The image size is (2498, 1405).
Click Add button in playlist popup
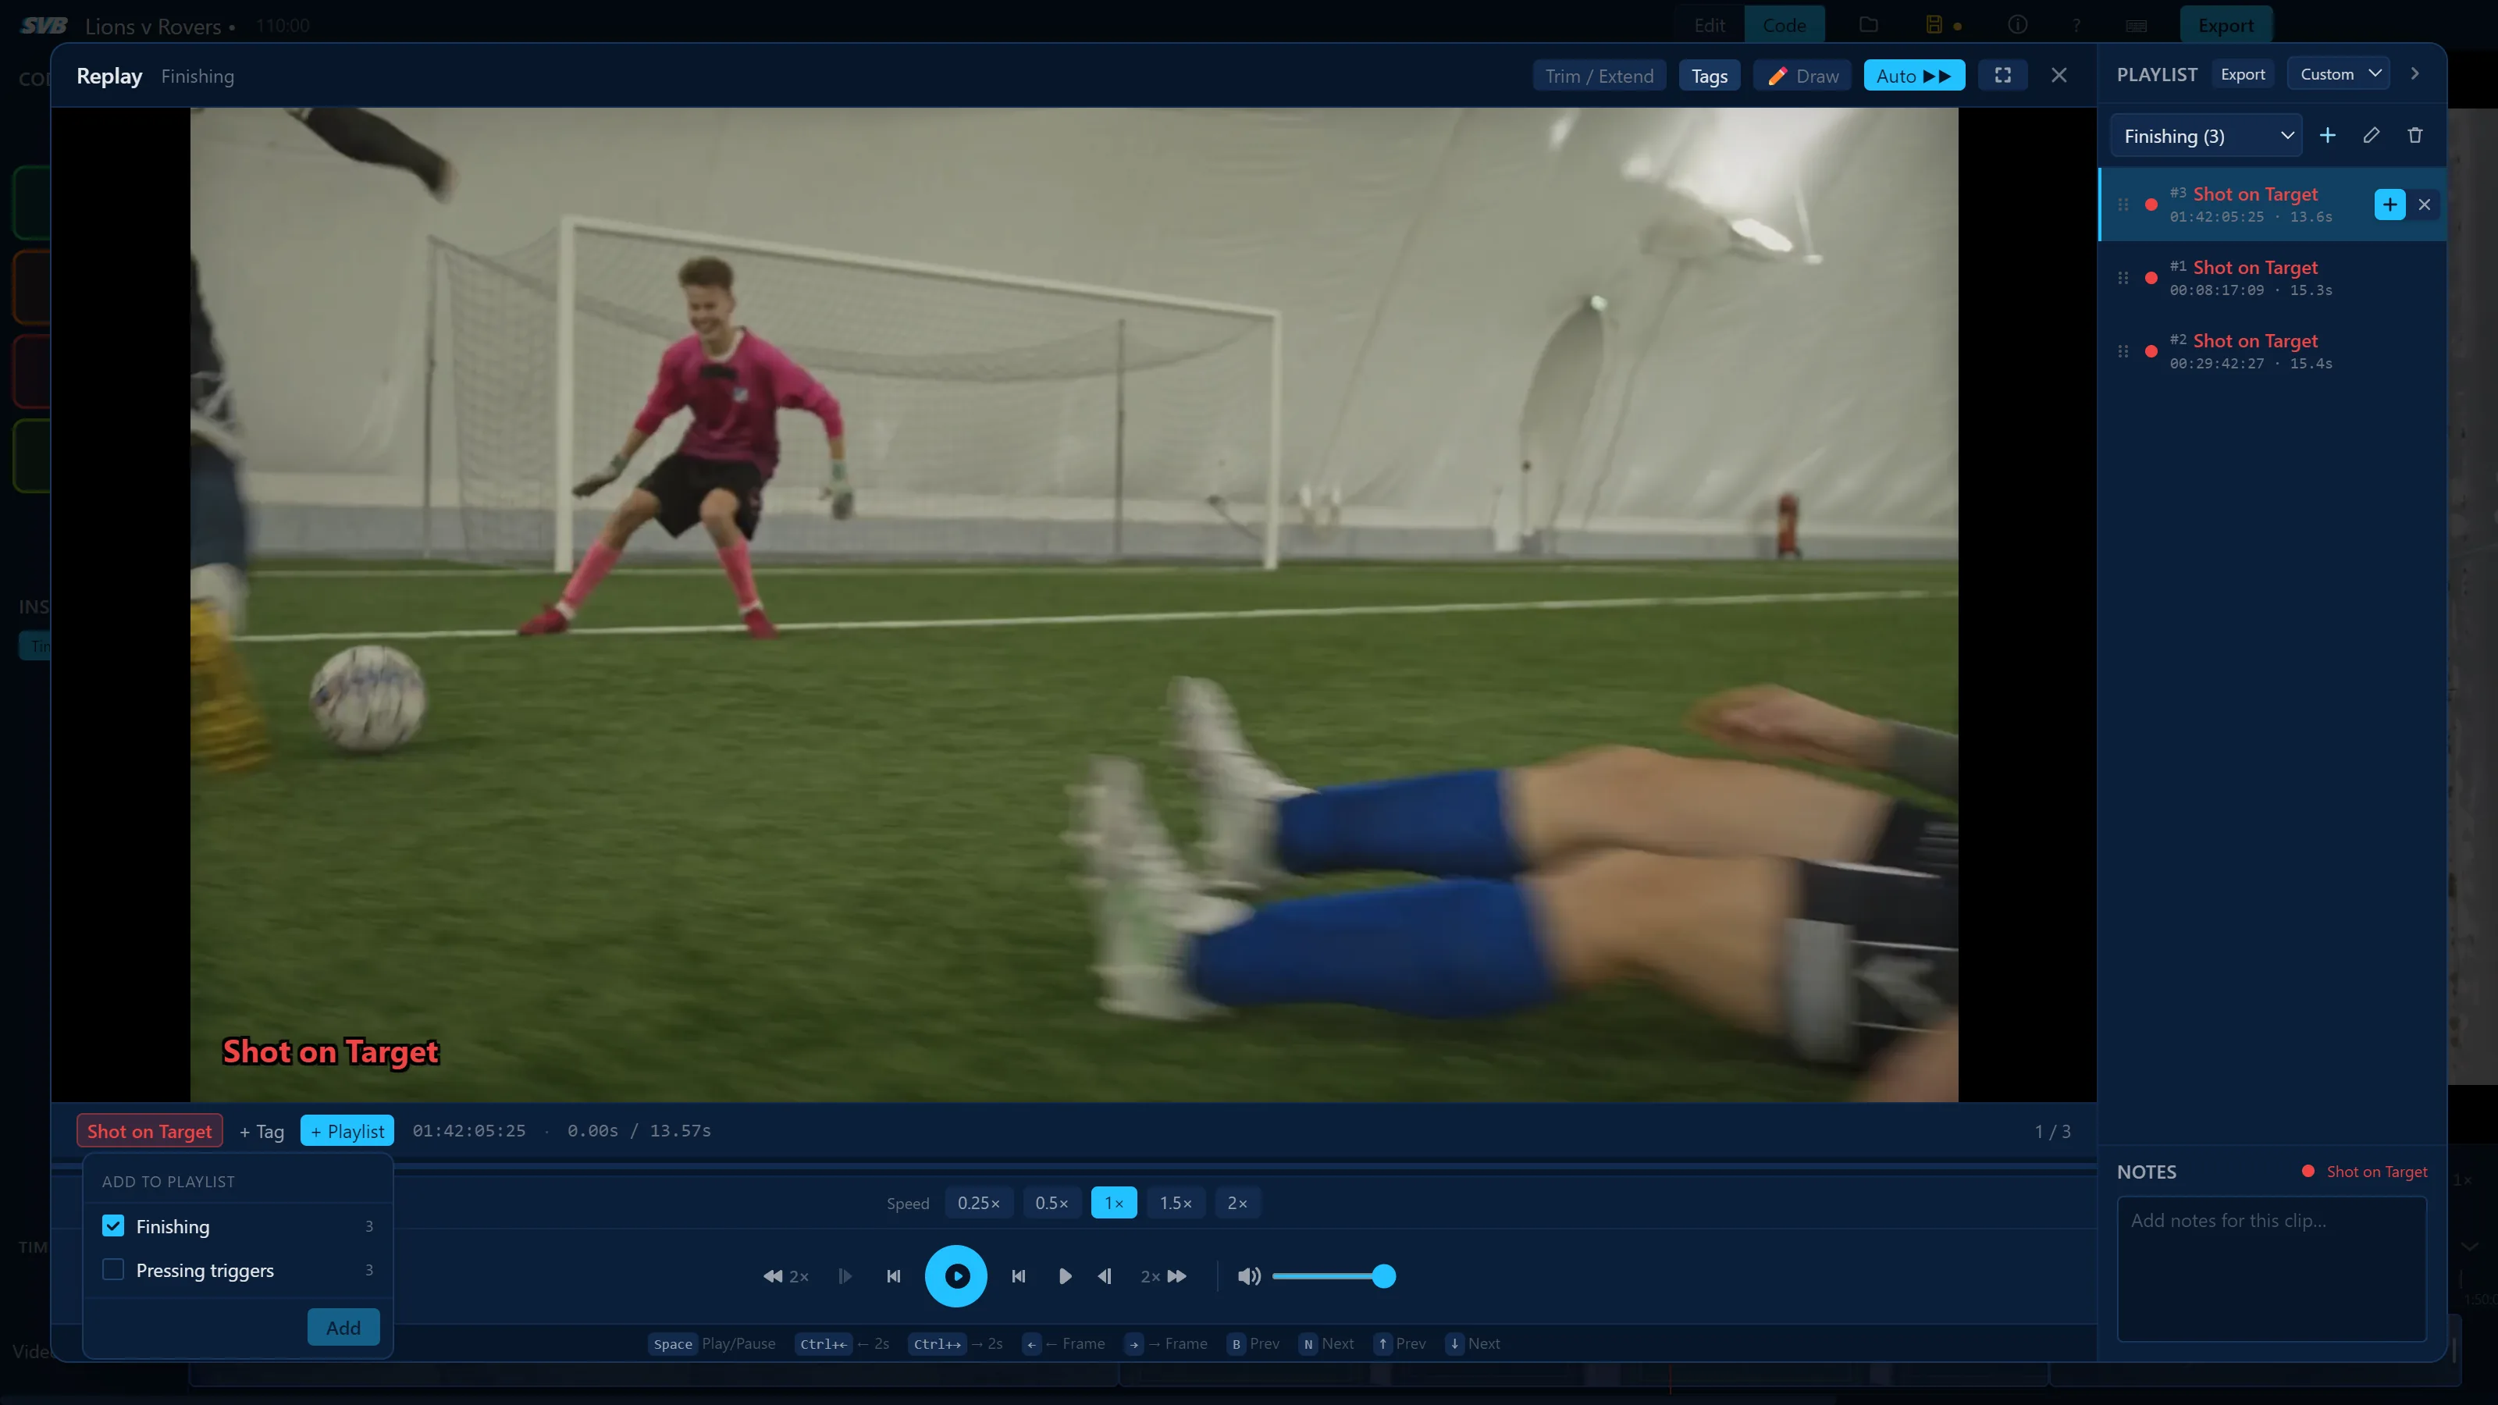click(x=343, y=1328)
